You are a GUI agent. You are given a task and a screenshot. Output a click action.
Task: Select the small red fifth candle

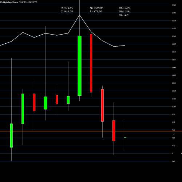tap(57, 99)
